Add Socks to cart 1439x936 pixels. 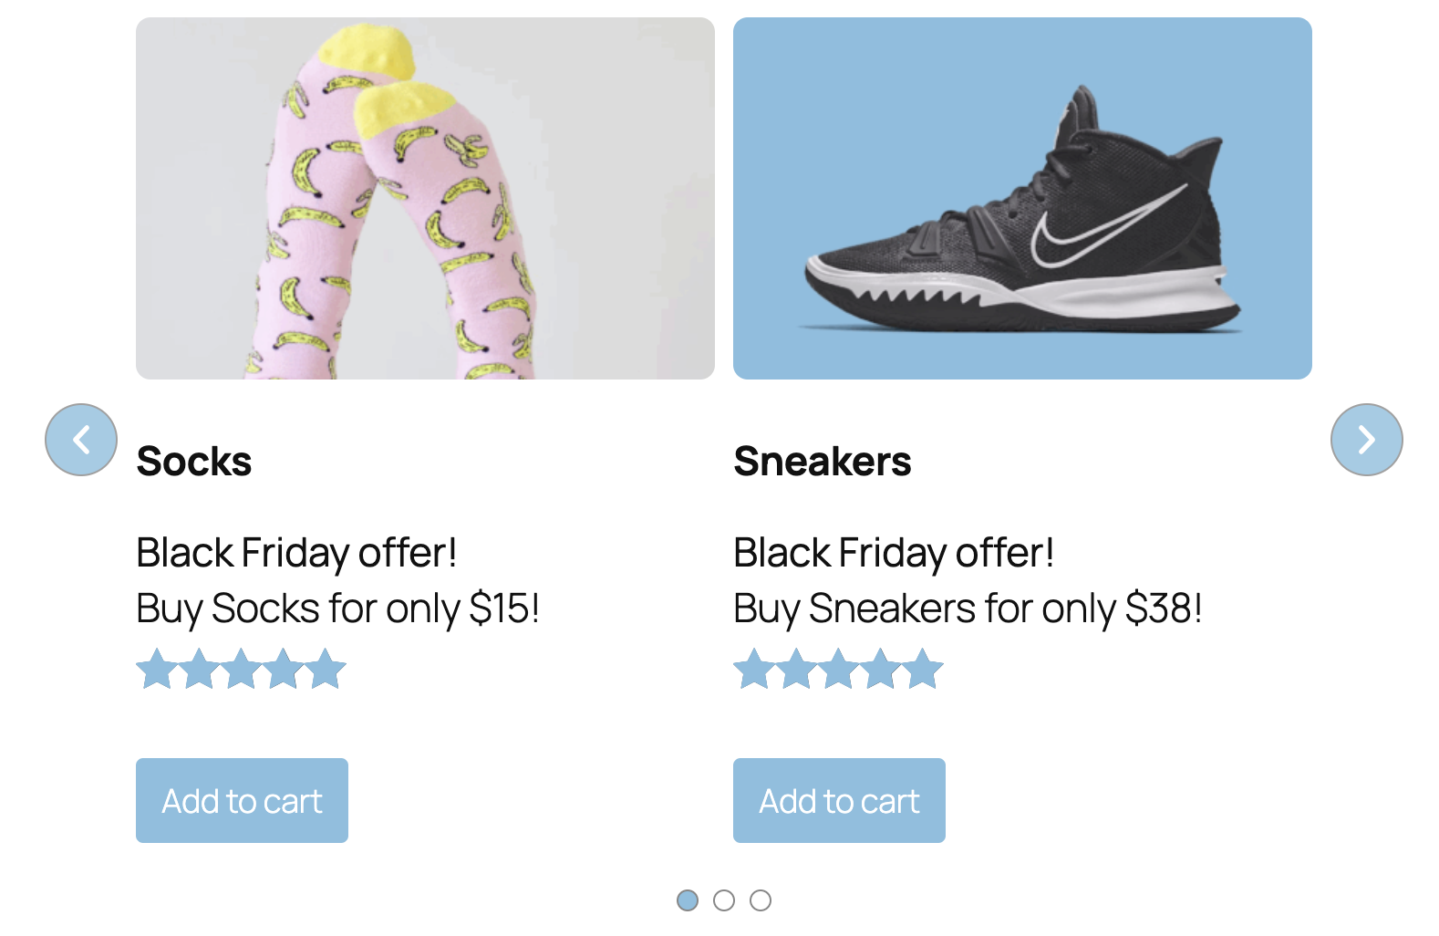click(242, 800)
